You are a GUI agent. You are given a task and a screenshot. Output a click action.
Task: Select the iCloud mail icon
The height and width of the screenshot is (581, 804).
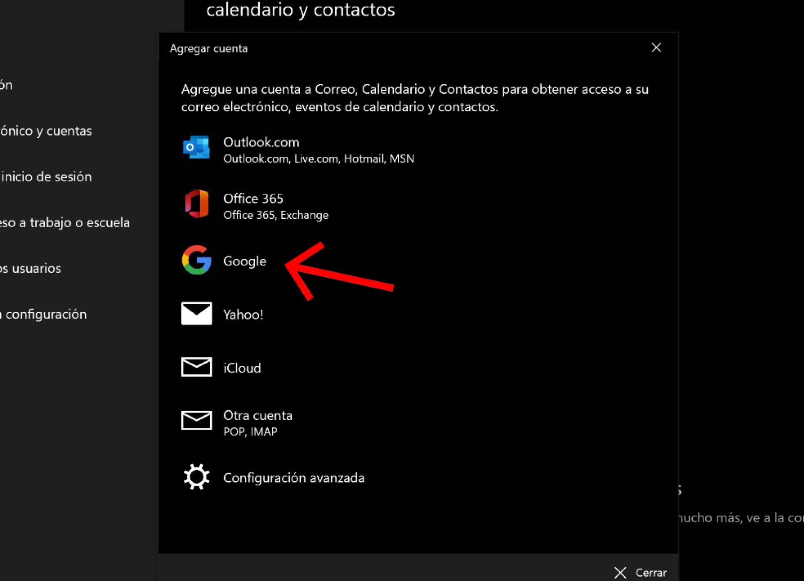(x=196, y=367)
